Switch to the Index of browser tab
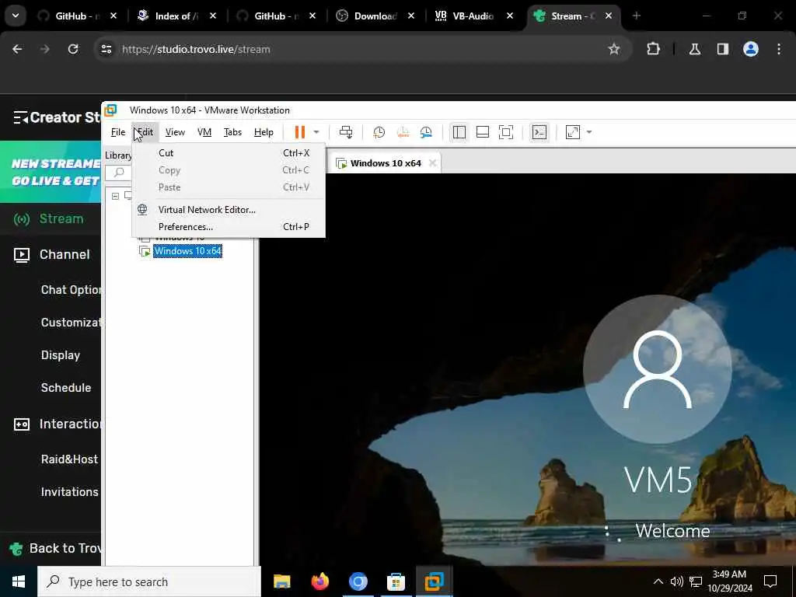This screenshot has height=597, width=796. coord(176,16)
